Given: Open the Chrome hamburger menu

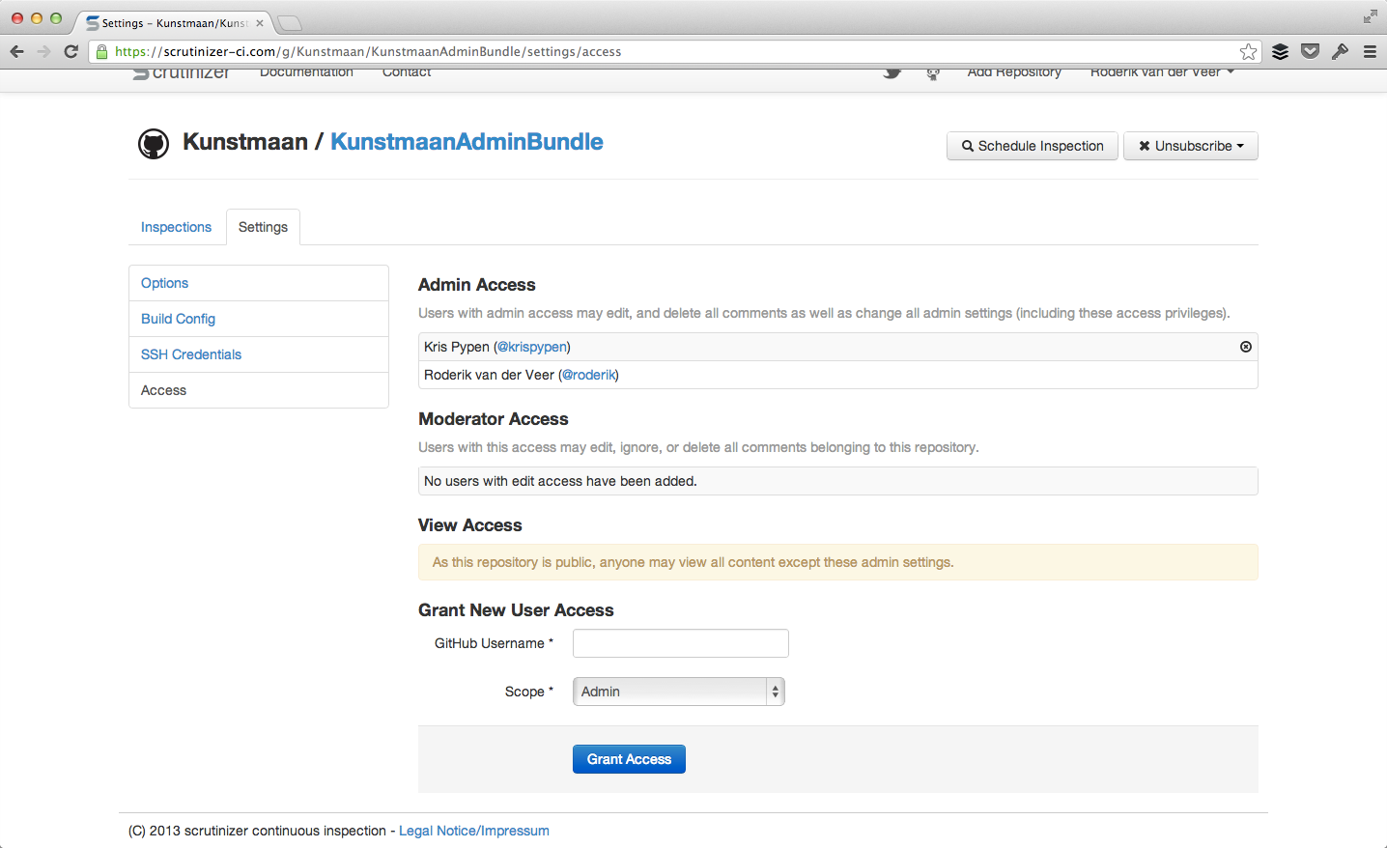Looking at the screenshot, I should pos(1370,51).
